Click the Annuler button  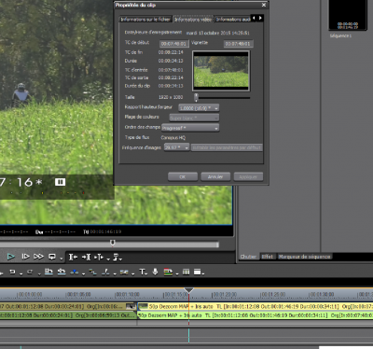click(x=215, y=176)
